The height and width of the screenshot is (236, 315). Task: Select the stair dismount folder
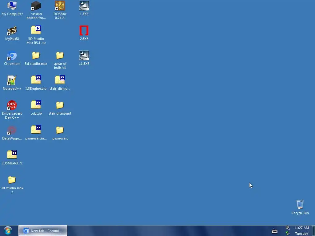click(60, 108)
